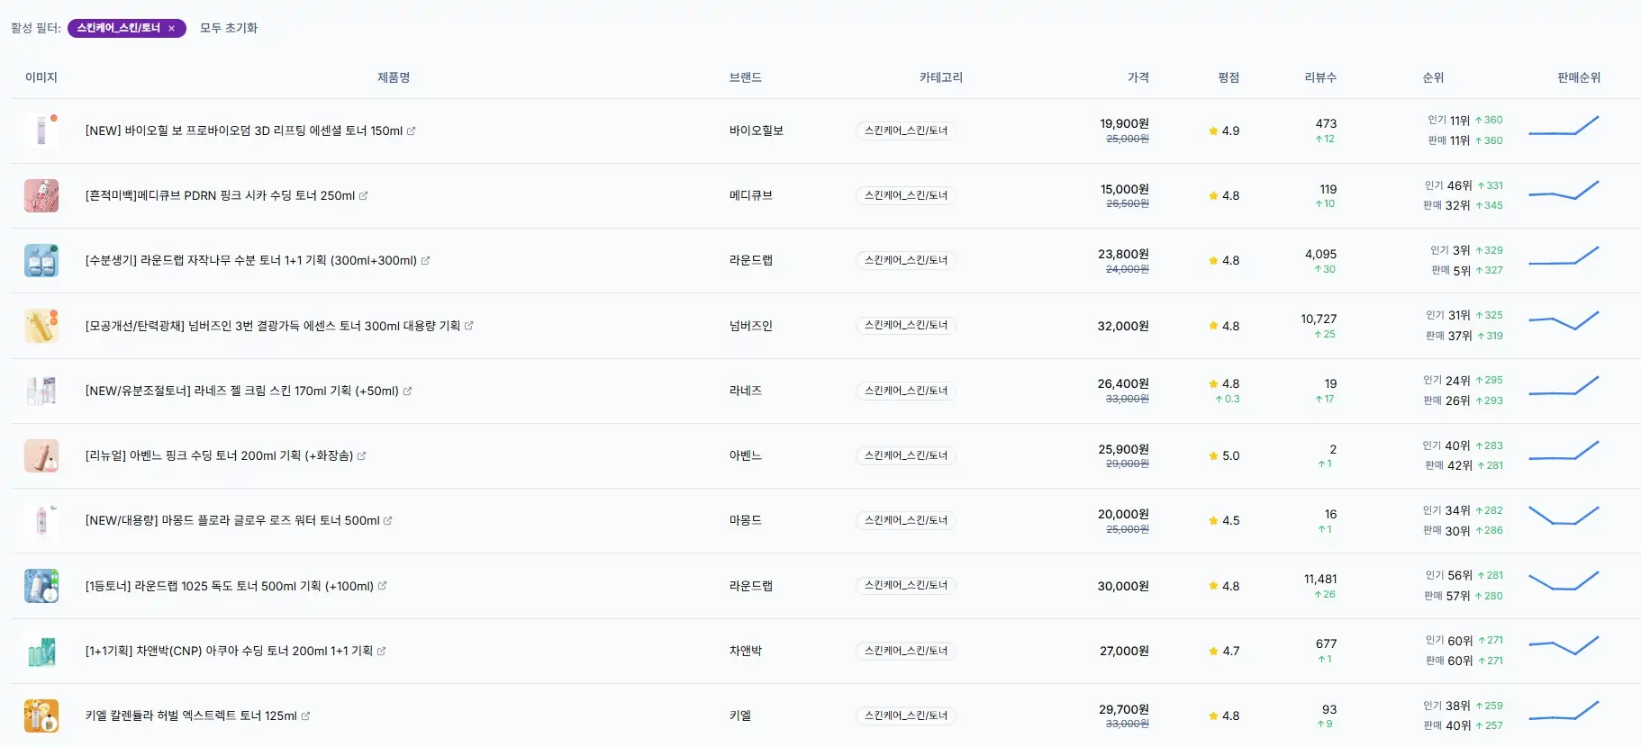Image resolution: width=1641 pixels, height=747 pixels.
Task: Open external link icon for 아벤느 핑크 수딩 토너
Action: click(x=362, y=456)
